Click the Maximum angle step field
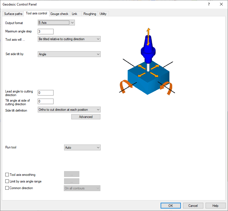This screenshot has width=228, height=211. point(46,32)
